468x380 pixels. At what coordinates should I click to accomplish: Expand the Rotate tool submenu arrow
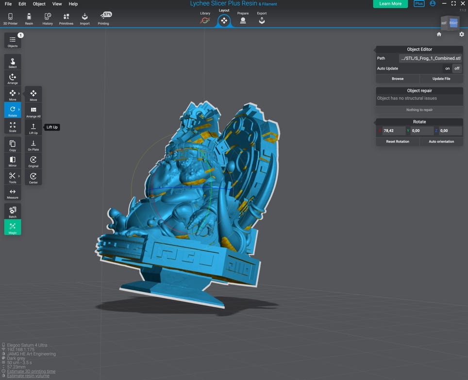tap(19, 110)
